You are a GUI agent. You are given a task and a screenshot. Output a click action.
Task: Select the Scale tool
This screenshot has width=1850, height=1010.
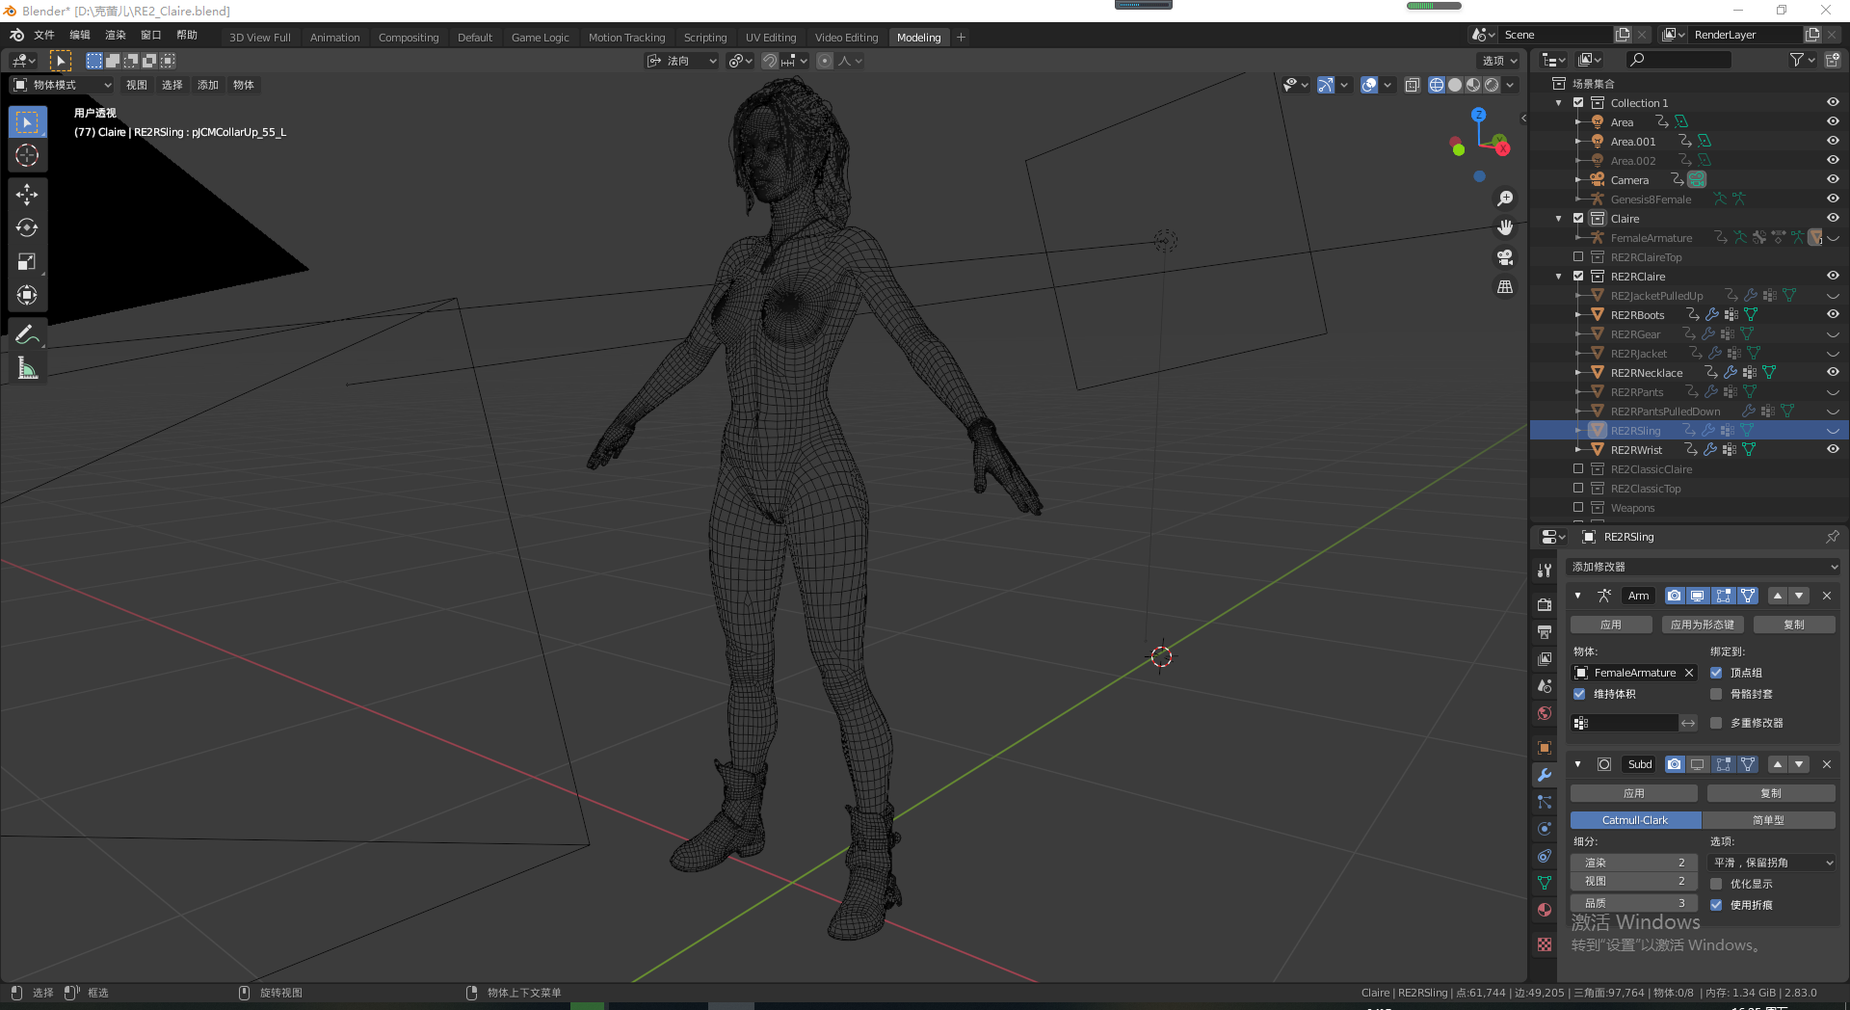tap(27, 261)
